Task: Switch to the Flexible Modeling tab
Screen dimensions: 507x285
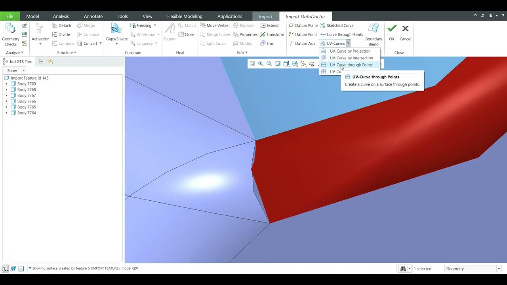Action: point(185,16)
